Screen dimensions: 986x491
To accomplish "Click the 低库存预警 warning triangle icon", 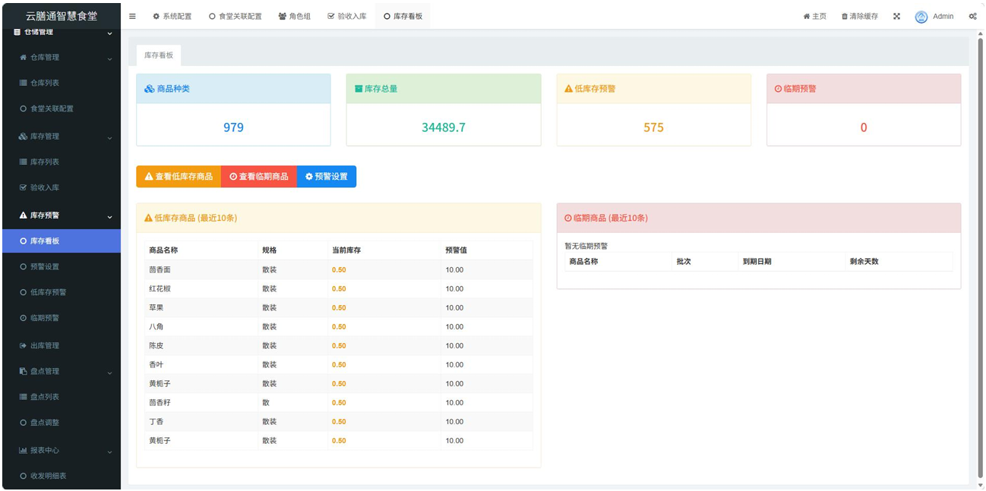I will [568, 89].
